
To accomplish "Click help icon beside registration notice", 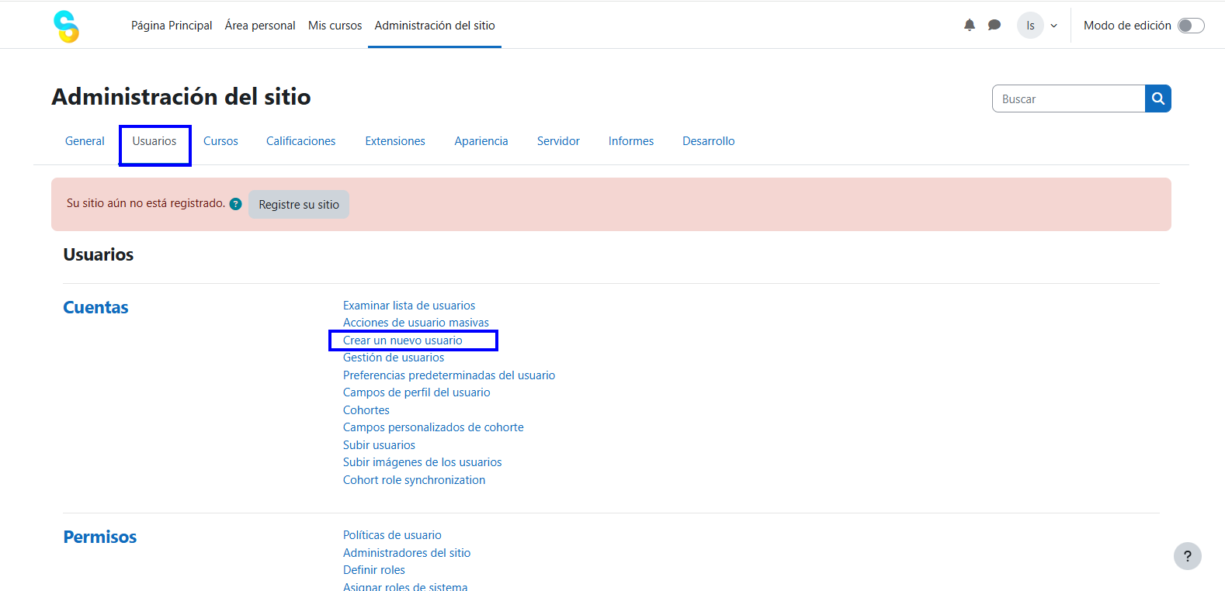I will tap(236, 204).
